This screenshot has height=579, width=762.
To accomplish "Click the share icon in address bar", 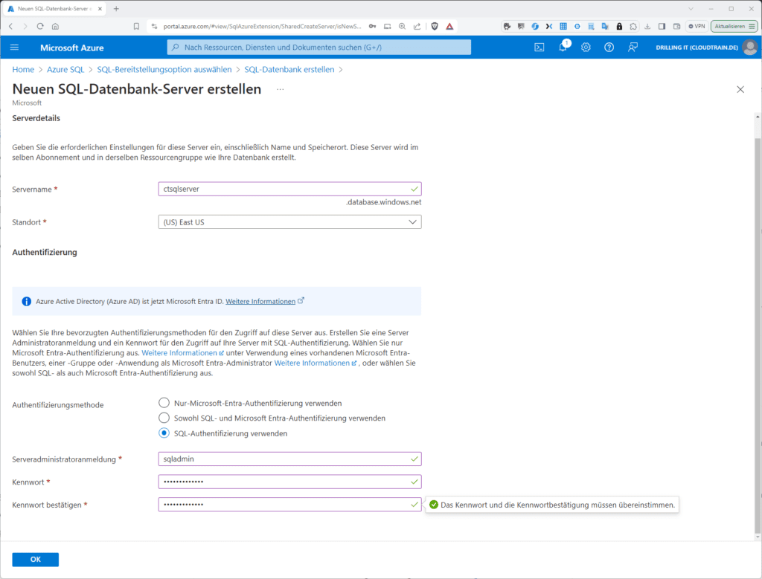I will point(417,26).
